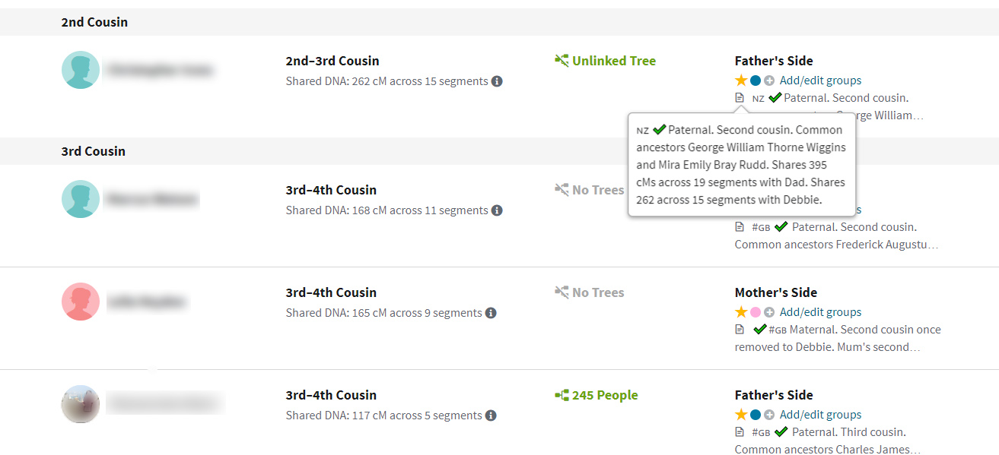Screen dimensions: 999x455
Task: Click the teal avatar of the 2nd–3rd Cousin match
Action: tap(81, 70)
